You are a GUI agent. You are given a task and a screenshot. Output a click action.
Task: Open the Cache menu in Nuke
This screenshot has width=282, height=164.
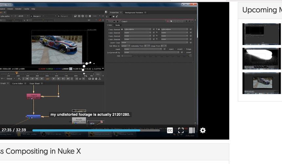coord(27,9)
